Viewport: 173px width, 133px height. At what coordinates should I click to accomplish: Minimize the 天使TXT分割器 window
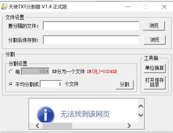pos(128,7)
